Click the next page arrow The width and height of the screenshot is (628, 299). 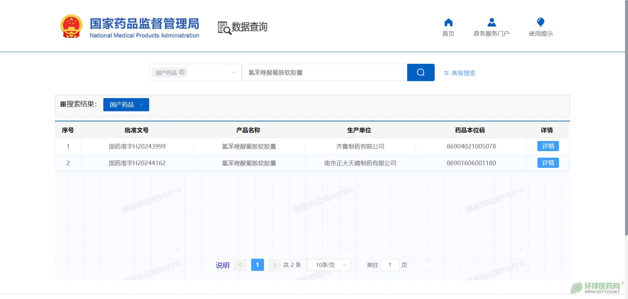(x=274, y=265)
